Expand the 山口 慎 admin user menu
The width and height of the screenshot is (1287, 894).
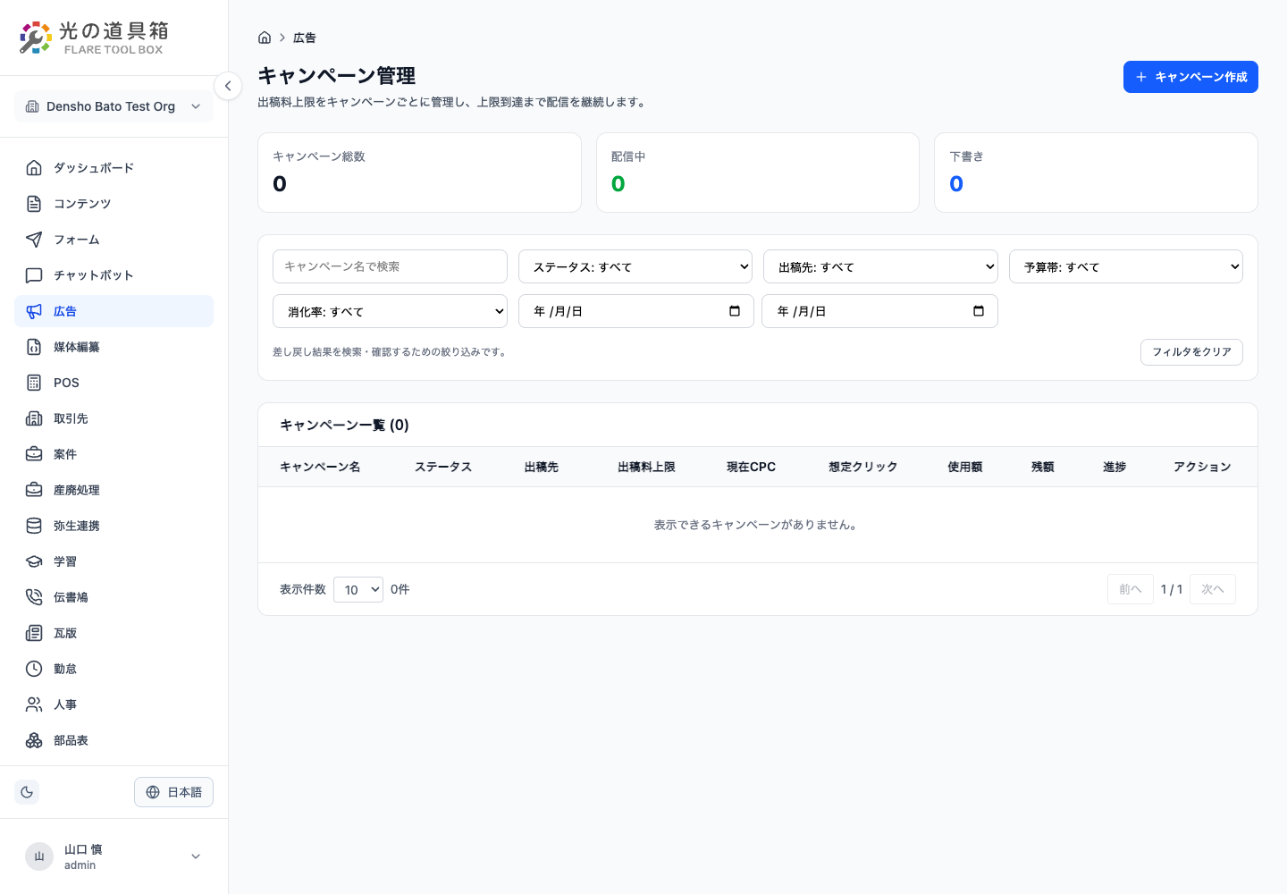114,856
